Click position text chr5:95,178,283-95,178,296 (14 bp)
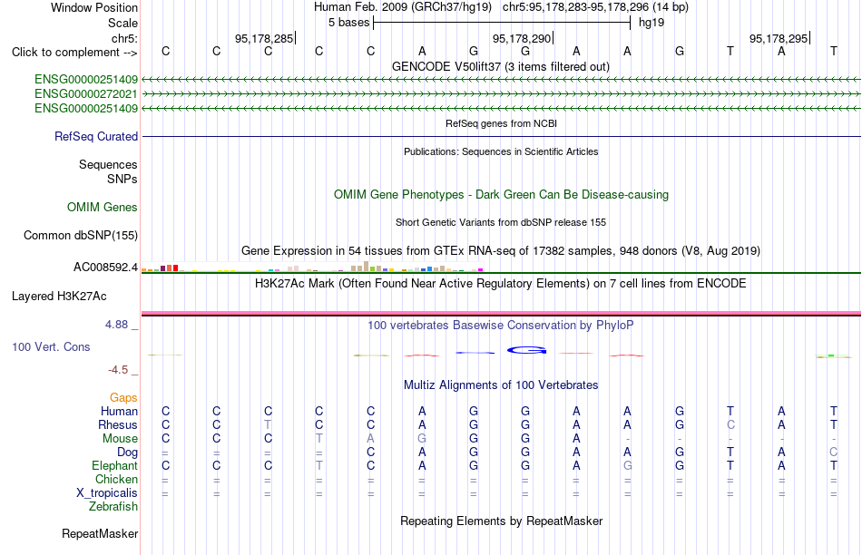This screenshot has width=862, height=555. (x=595, y=7)
